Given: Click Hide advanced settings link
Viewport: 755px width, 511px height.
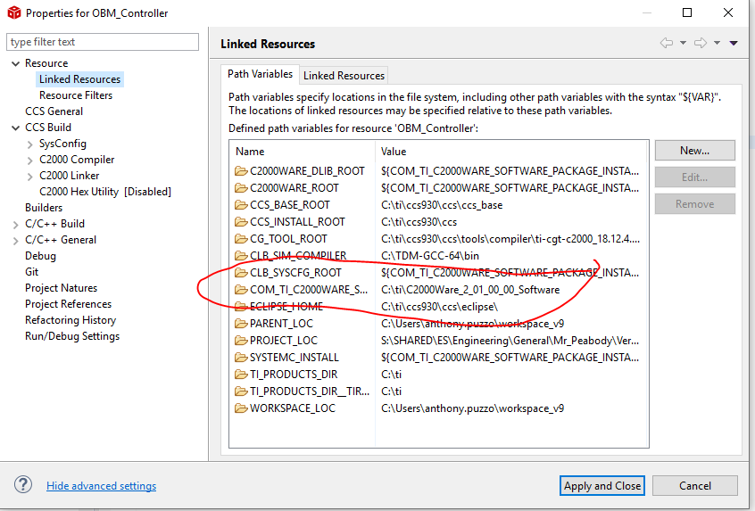Looking at the screenshot, I should [101, 486].
